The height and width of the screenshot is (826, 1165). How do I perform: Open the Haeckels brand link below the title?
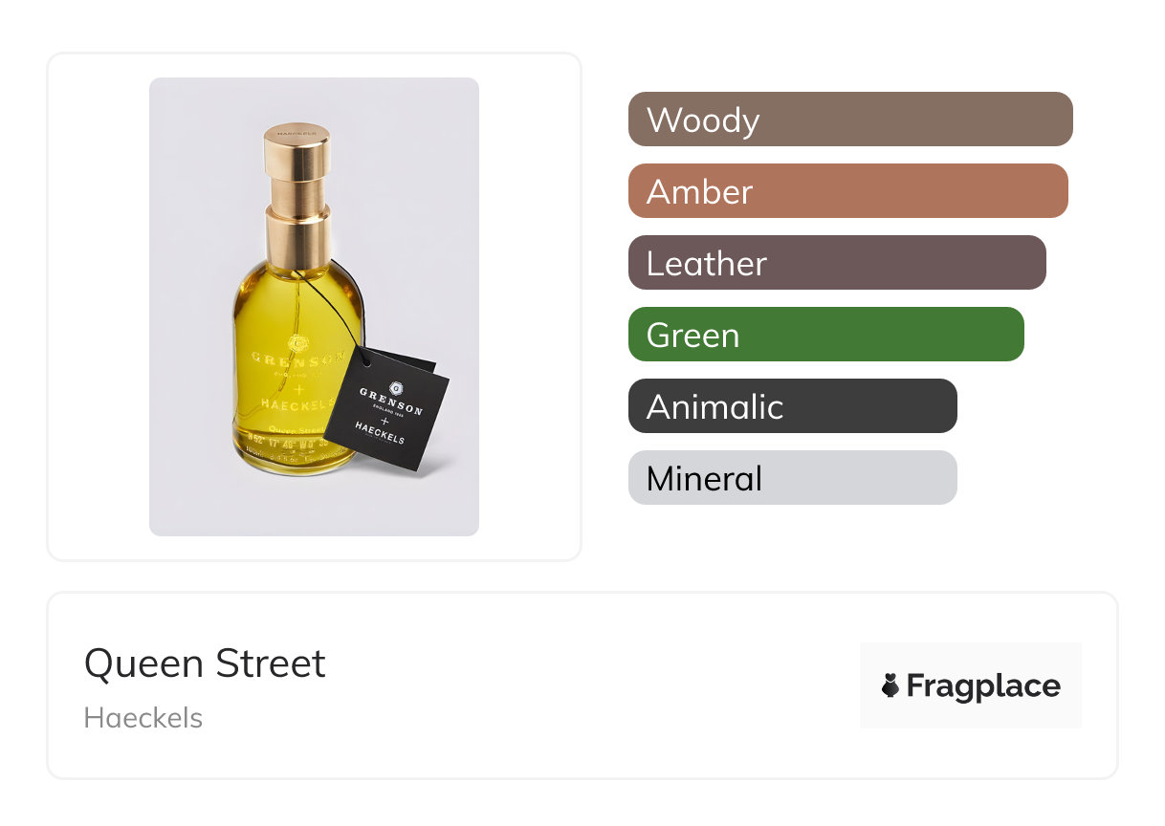pos(143,718)
